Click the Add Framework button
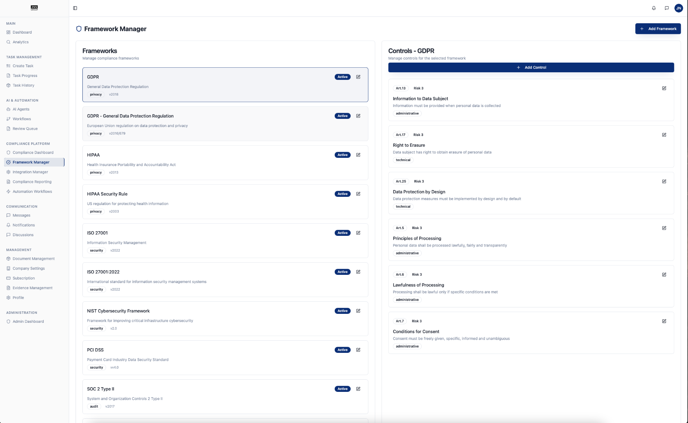Screen dimensions: 688x423 click(x=658, y=29)
